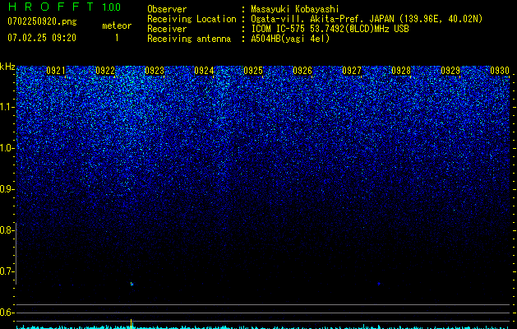Image resolution: width=517 pixels, height=329 pixels.
Task: Click the 0.7 kHz axis label
Action: pos(6,271)
